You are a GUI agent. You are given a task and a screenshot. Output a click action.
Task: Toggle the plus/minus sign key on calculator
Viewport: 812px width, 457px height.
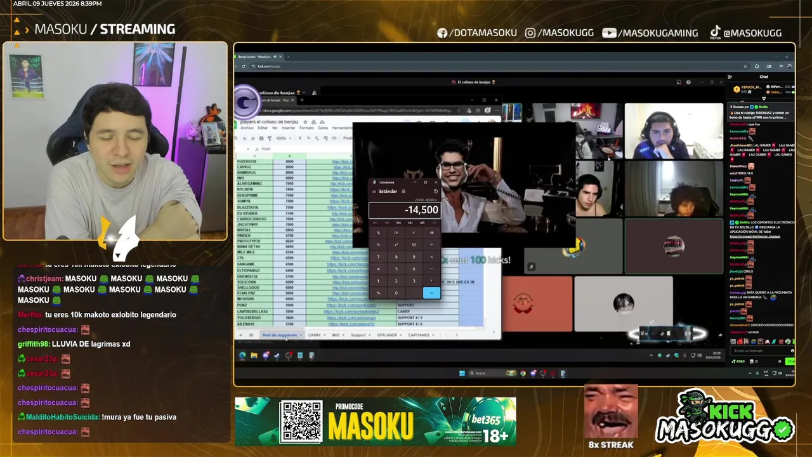point(379,293)
